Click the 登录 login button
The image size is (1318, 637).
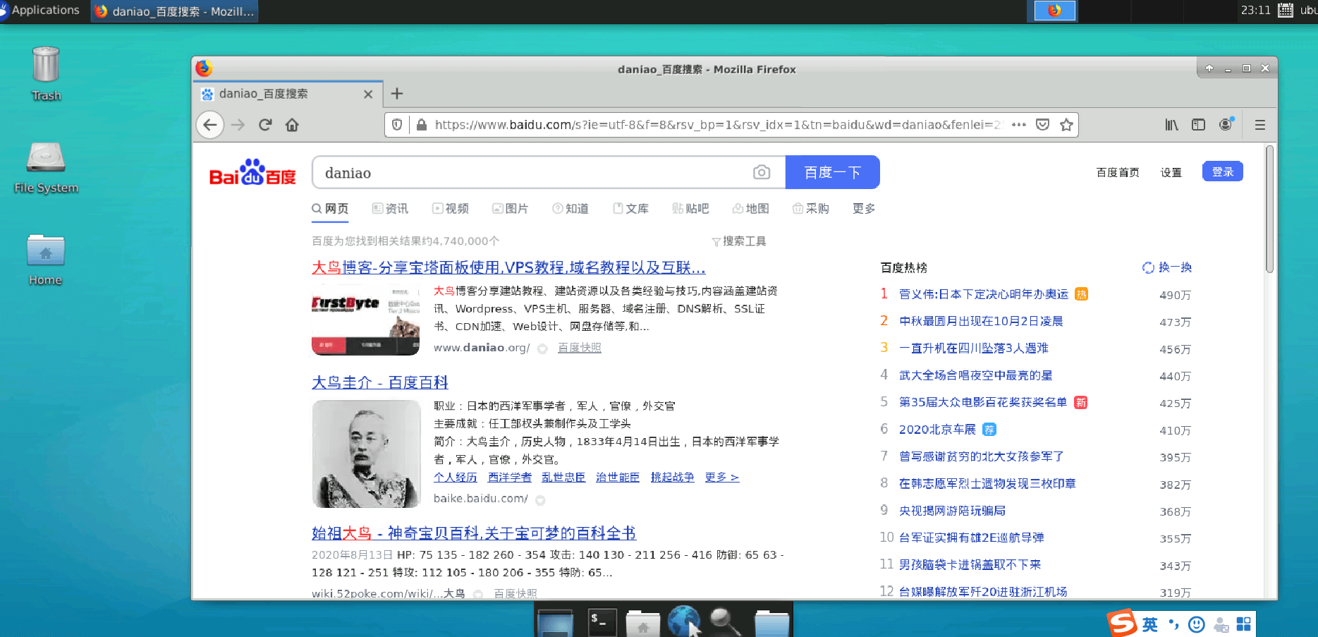coord(1222,171)
